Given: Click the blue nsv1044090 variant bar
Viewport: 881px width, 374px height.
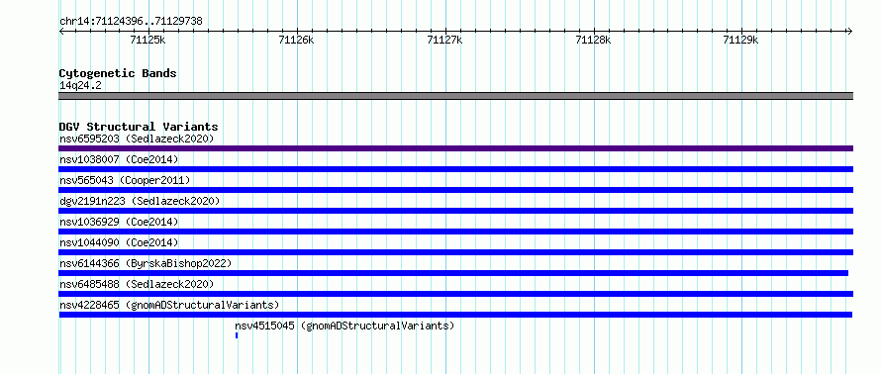Looking at the screenshot, I should coord(455,252).
